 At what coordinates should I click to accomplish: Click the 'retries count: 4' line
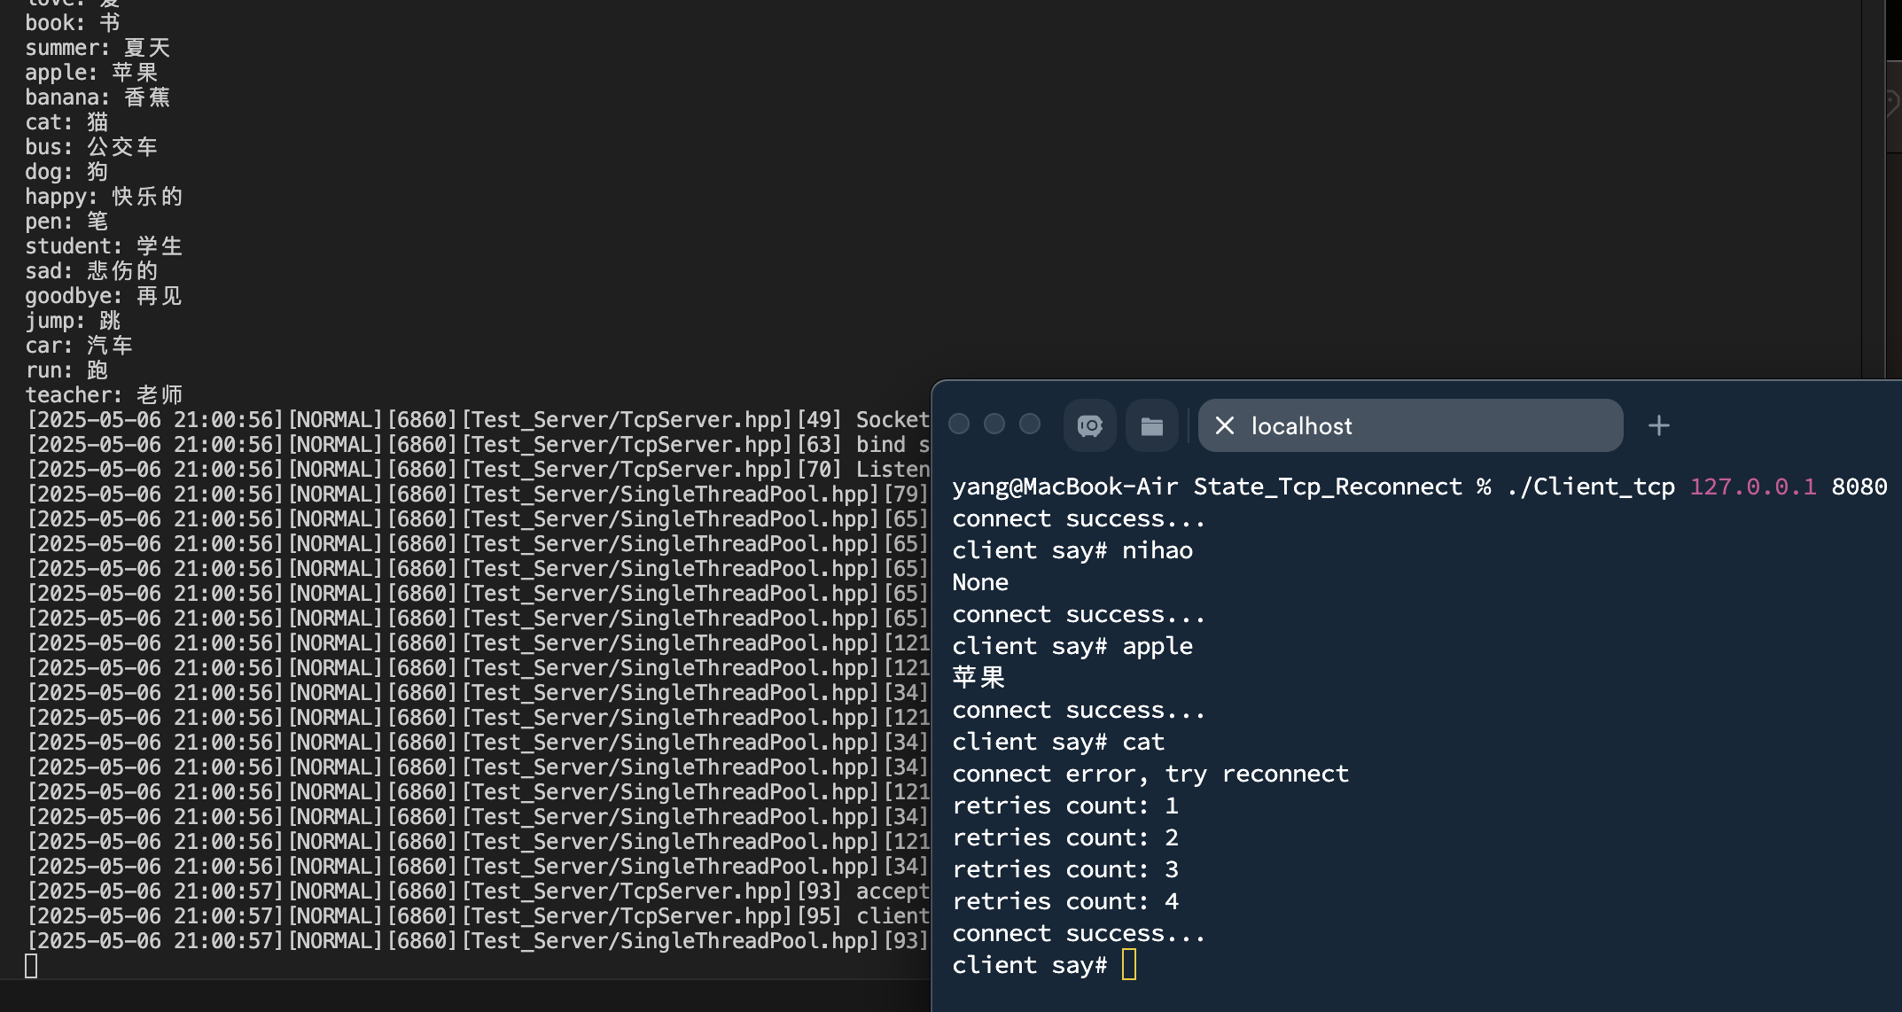[1064, 901]
